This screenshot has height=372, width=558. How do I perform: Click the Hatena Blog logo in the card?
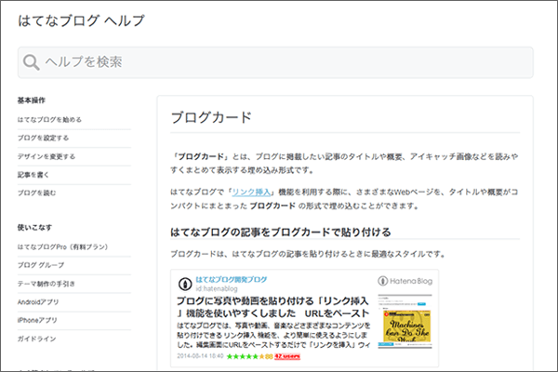(x=405, y=281)
